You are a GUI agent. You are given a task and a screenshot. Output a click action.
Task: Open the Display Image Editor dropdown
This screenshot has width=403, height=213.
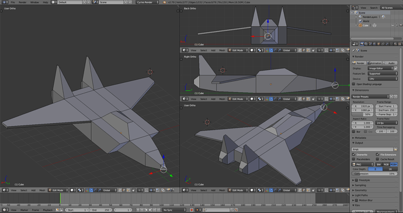(381, 68)
